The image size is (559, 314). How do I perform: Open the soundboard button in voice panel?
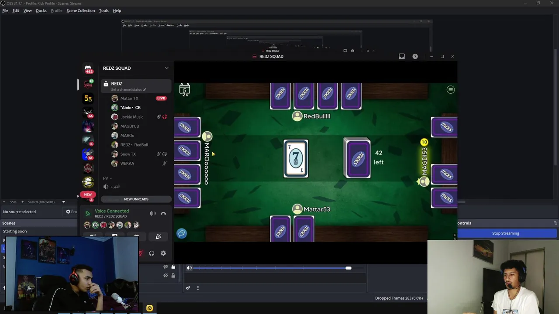point(158,237)
